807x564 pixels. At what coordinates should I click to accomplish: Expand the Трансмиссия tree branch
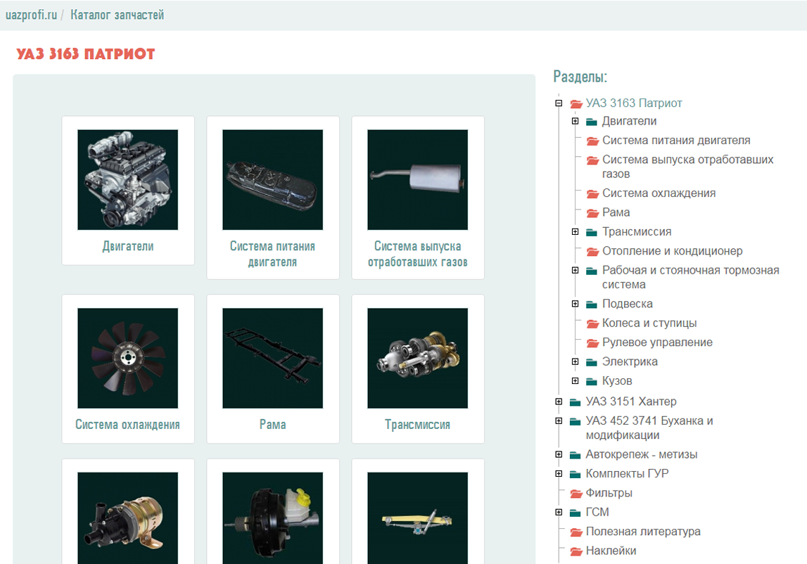point(576,232)
